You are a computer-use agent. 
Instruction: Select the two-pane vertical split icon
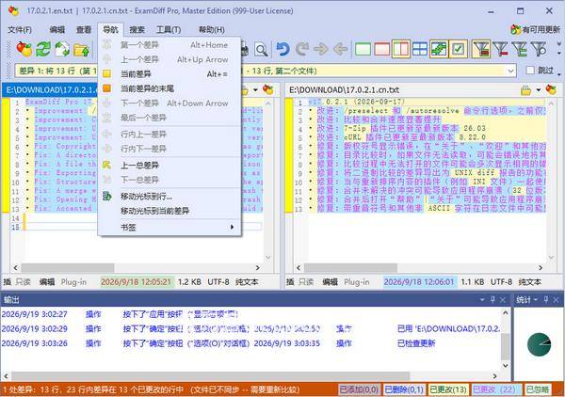pos(401,49)
